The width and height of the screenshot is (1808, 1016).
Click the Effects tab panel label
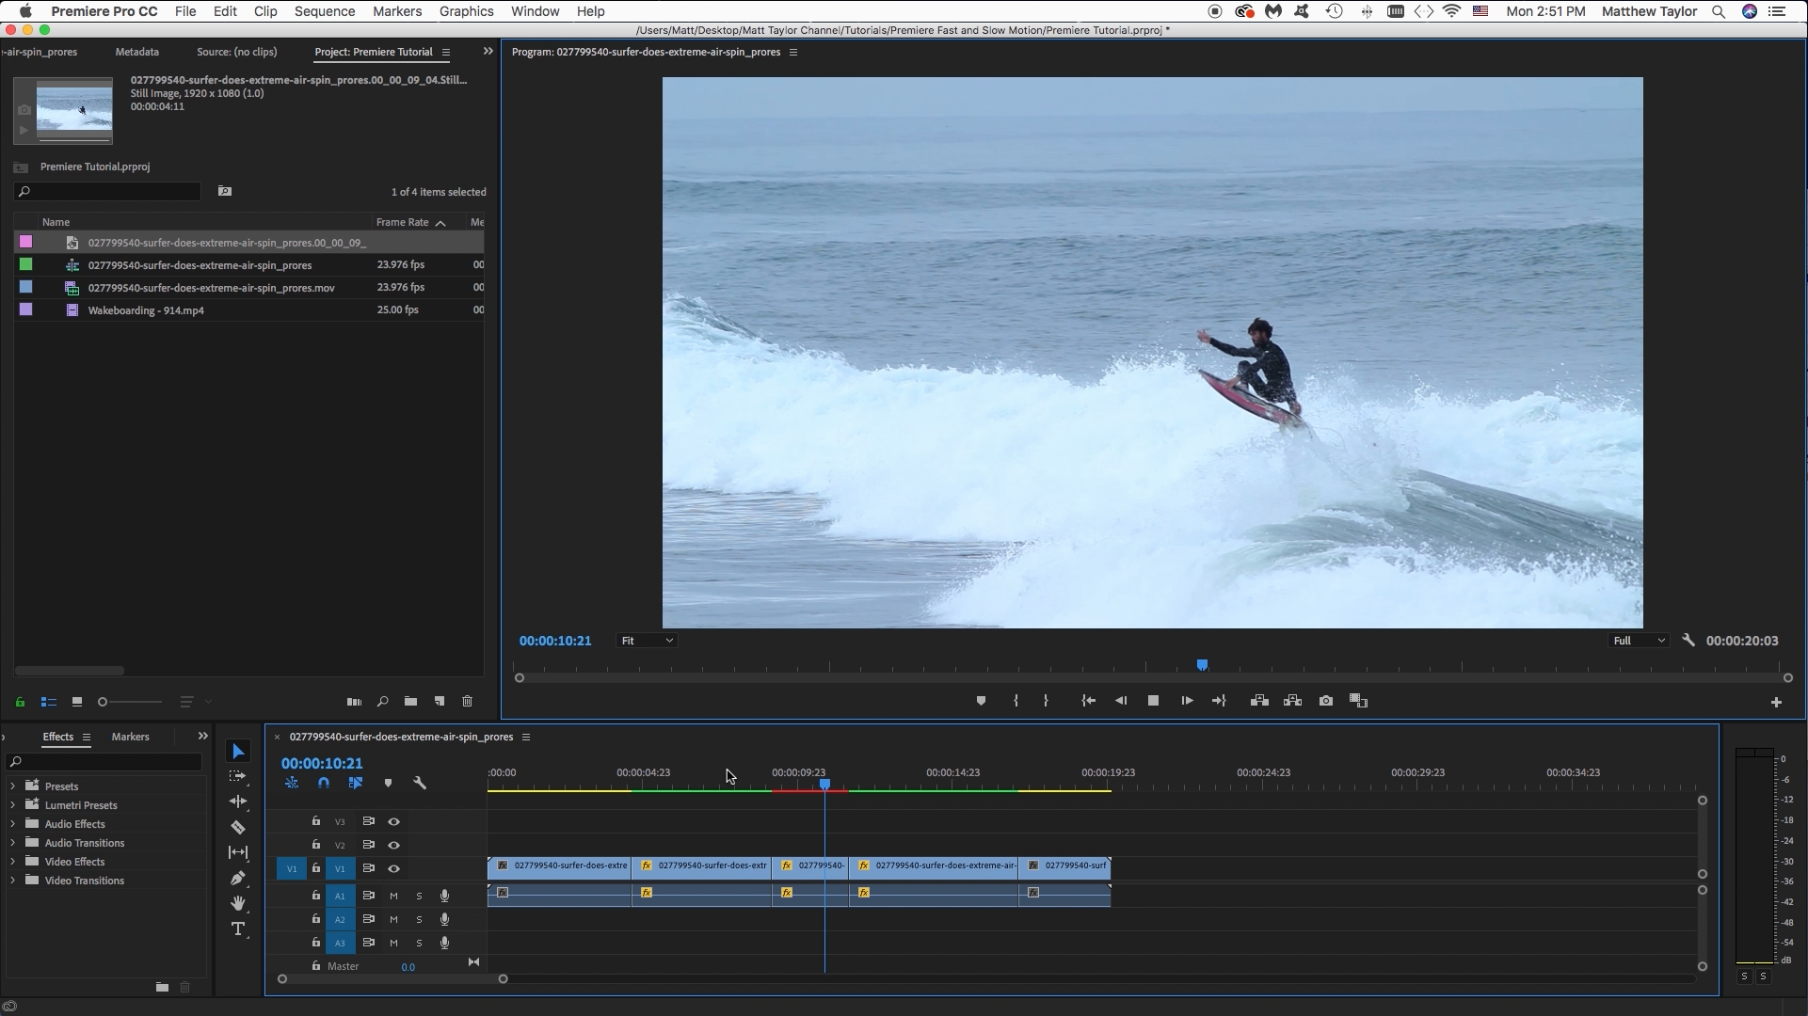click(57, 736)
